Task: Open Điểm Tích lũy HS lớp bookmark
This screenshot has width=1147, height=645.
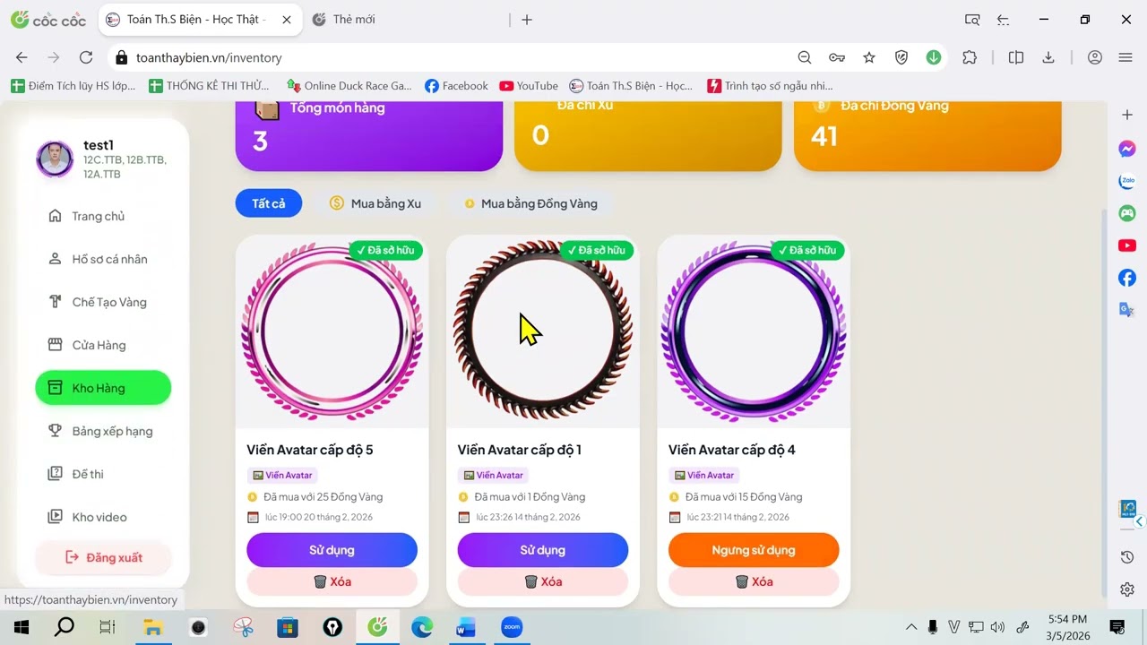Action: click(x=73, y=86)
